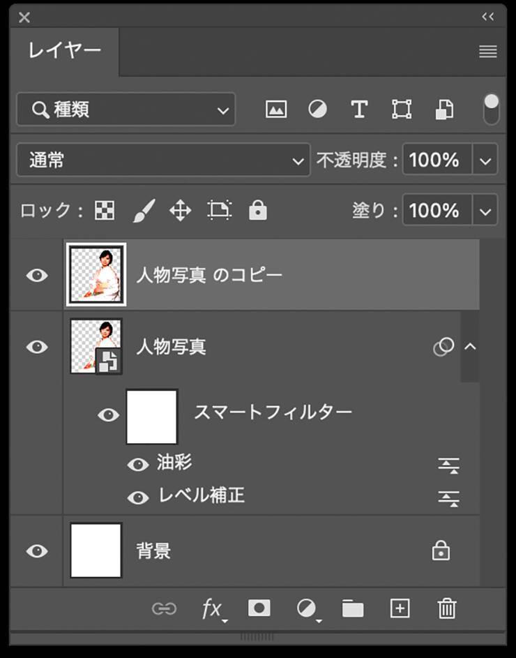This screenshot has width=516, height=658.
Task: Open the 通常 blend mode dropdown
Action: pyautogui.click(x=163, y=160)
